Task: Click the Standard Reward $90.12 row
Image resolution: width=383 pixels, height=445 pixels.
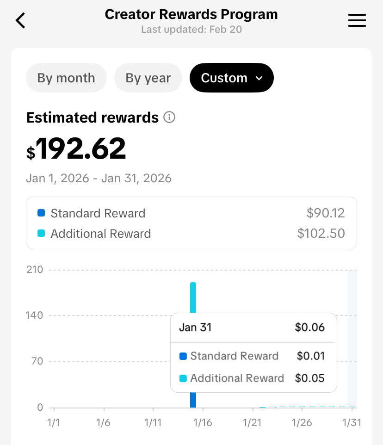Action: (191, 213)
